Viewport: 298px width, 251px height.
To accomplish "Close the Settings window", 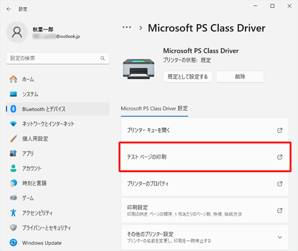I will (x=290, y=6).
